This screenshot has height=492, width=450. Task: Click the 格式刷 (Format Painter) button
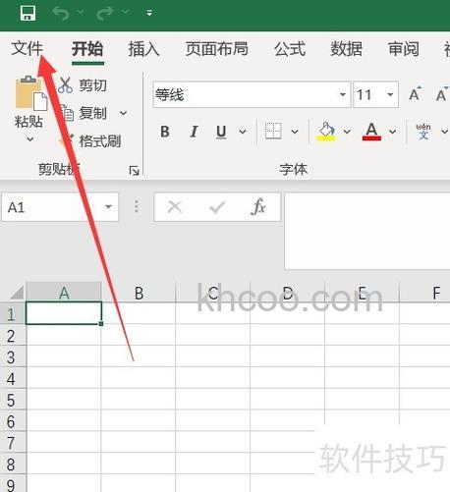coord(90,141)
